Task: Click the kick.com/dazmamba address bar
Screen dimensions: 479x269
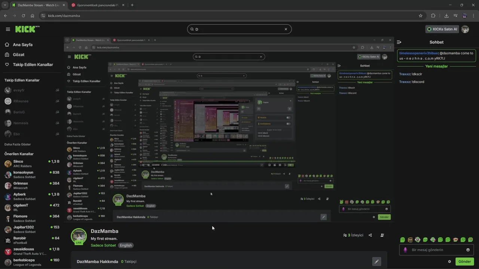Action: click(232, 16)
